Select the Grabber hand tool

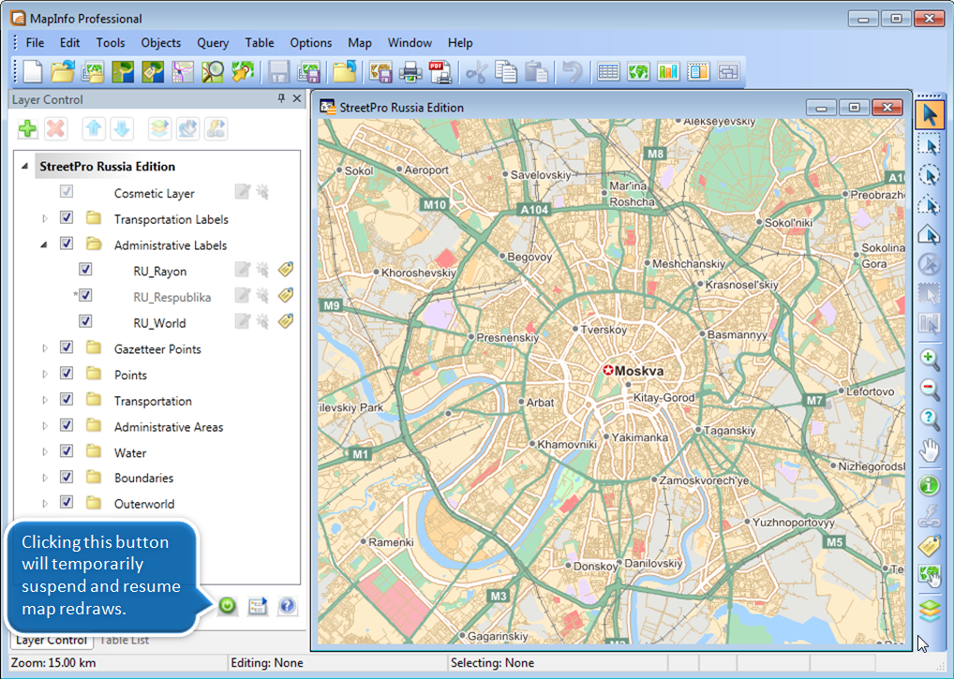pyautogui.click(x=929, y=450)
